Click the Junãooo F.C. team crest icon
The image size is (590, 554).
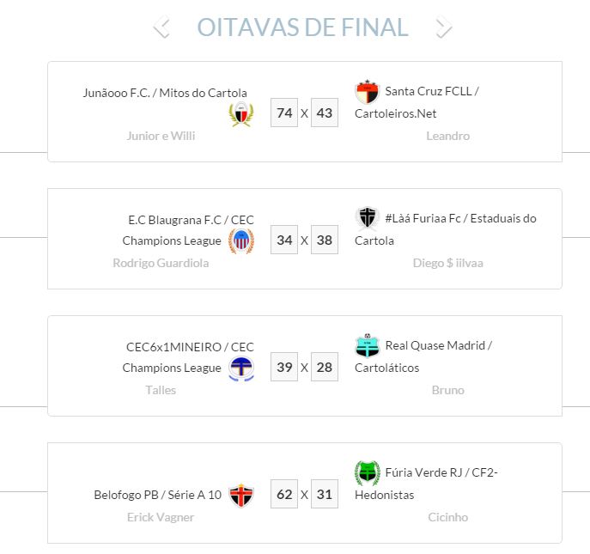241,114
